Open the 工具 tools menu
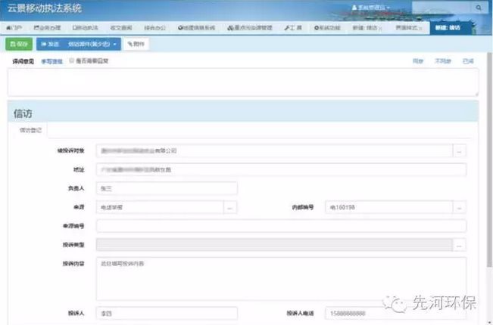This screenshot has height=325, width=493. pos(293,28)
